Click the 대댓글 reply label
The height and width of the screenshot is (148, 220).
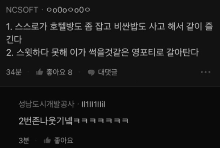pyautogui.click(x=108, y=72)
